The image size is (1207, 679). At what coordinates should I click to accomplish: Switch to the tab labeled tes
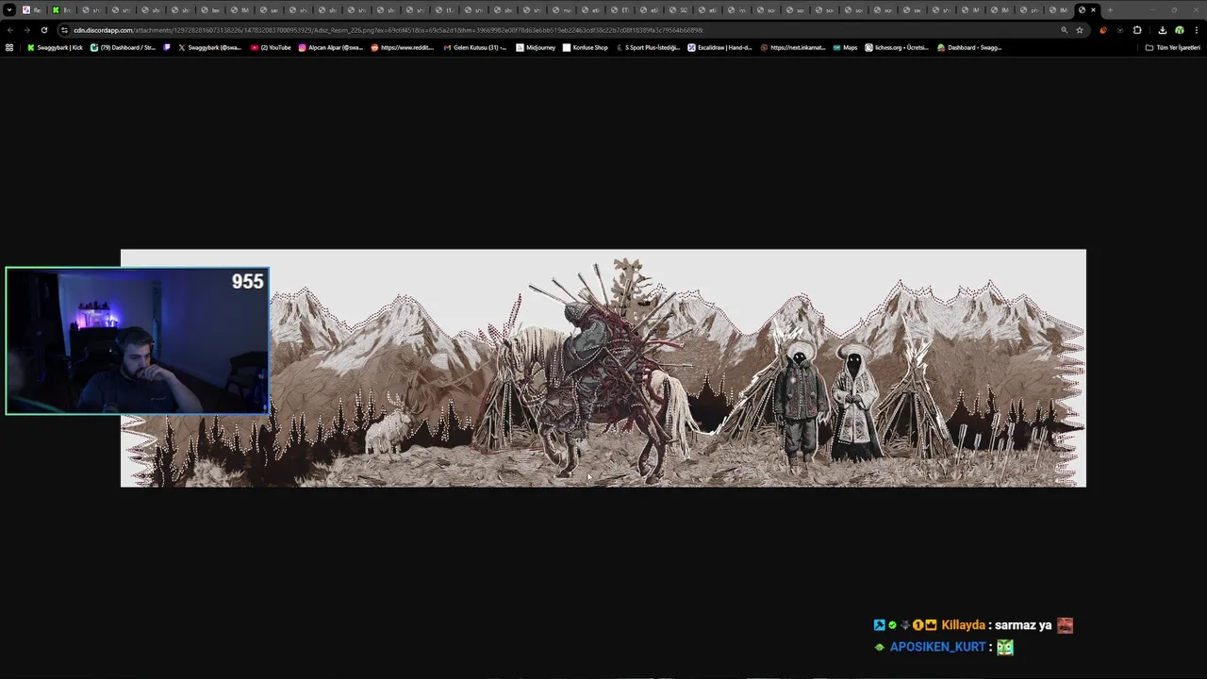pyautogui.click(x=209, y=9)
